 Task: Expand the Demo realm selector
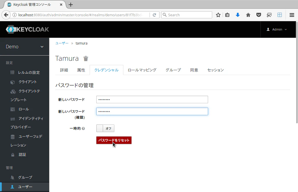point(25,47)
